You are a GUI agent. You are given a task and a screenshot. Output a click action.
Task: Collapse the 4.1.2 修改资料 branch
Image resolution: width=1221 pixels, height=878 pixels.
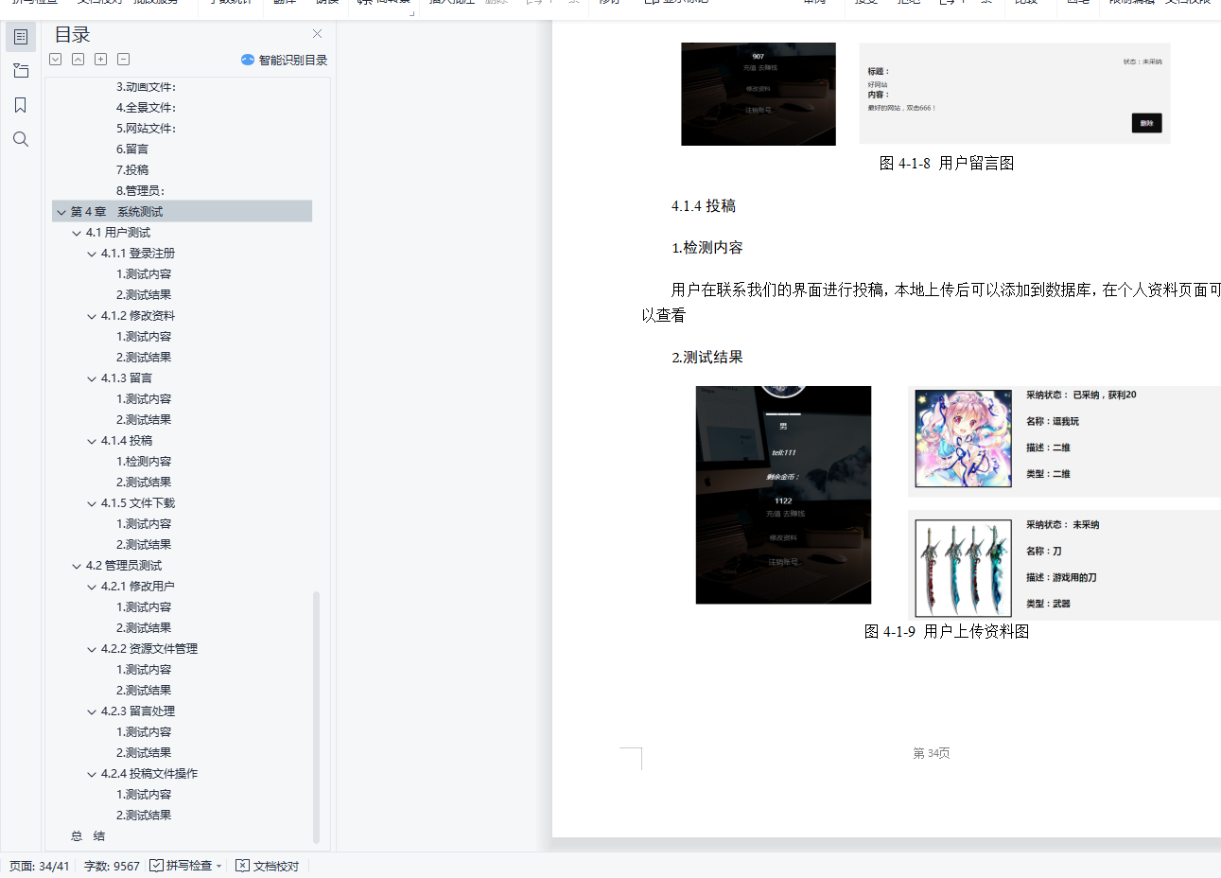pyautogui.click(x=92, y=316)
